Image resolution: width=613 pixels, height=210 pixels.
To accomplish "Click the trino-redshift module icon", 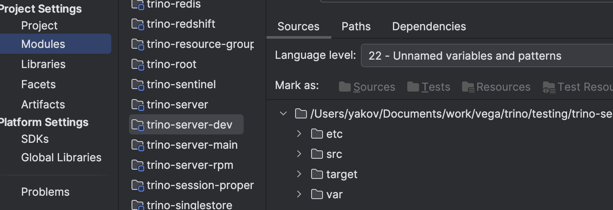I will [x=138, y=24].
